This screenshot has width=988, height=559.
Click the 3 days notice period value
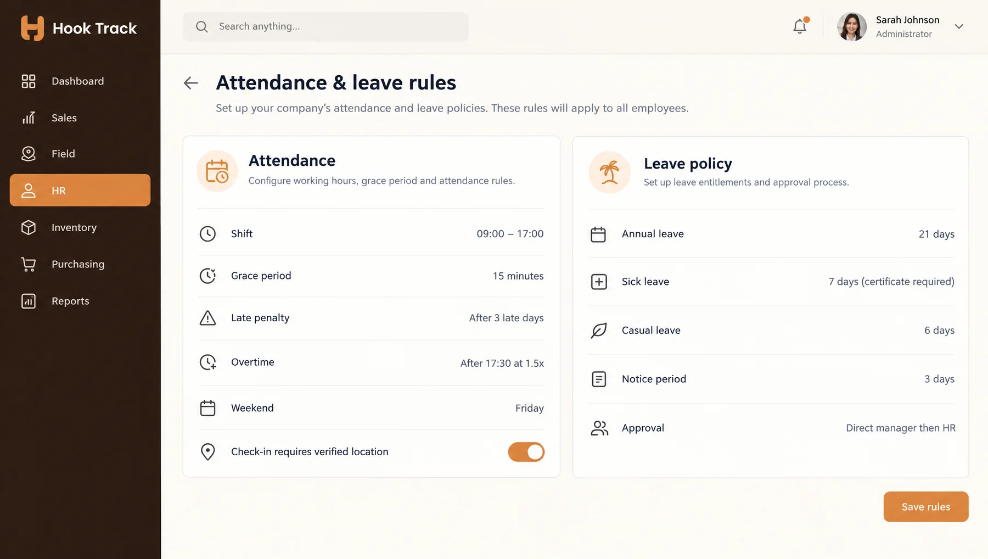tap(939, 379)
